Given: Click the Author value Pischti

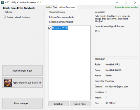Looking at the screenshot, I should click(109, 75).
